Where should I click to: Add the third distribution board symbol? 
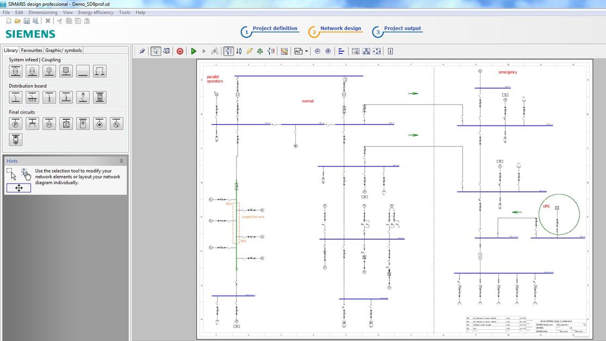(x=49, y=98)
